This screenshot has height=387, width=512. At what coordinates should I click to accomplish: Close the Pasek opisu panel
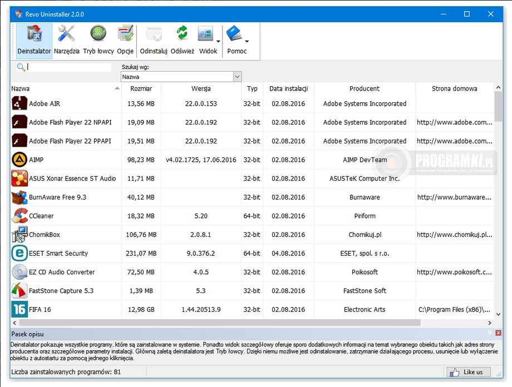click(x=498, y=333)
